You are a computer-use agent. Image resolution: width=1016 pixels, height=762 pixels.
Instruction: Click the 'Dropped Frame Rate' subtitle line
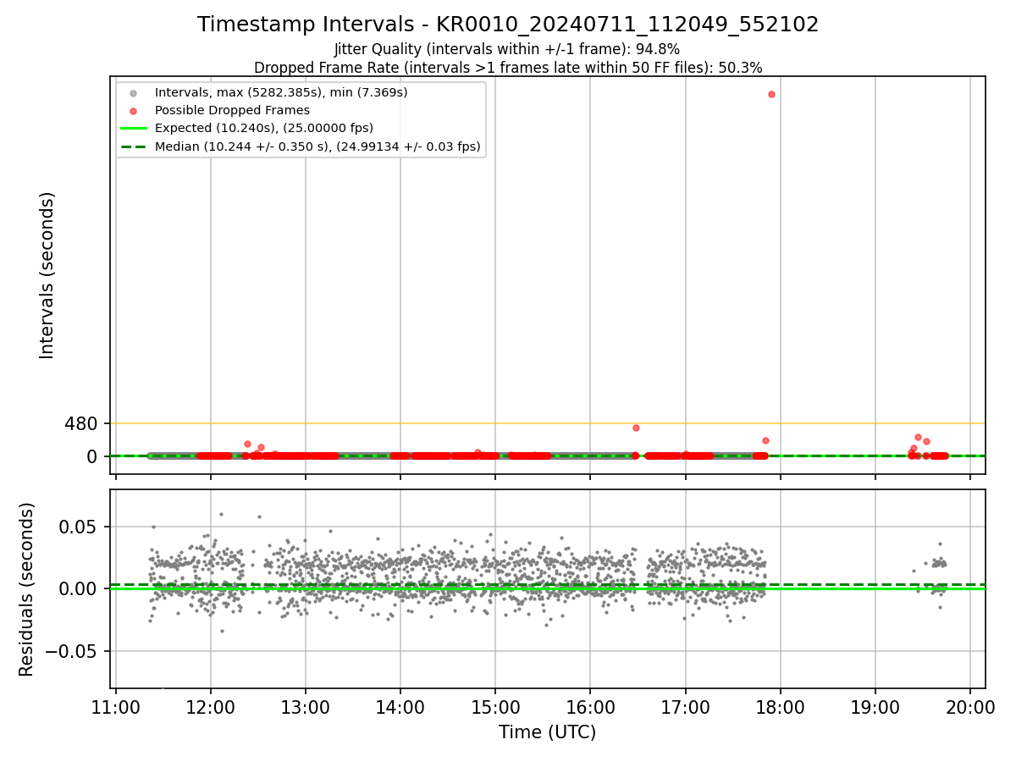point(508,68)
